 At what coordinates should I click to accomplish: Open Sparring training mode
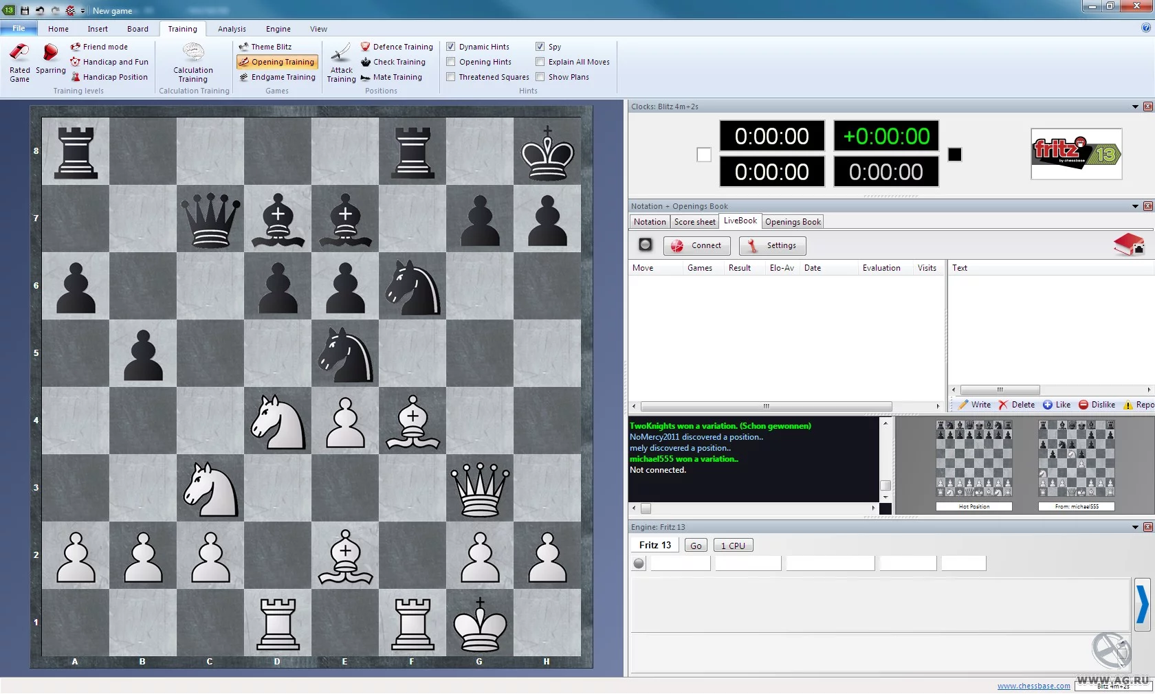click(50, 60)
